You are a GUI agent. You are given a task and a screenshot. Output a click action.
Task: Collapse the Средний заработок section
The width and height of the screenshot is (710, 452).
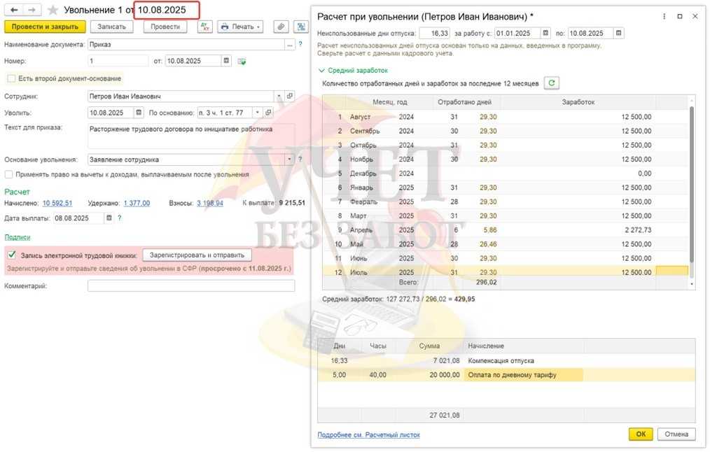pyautogui.click(x=321, y=71)
